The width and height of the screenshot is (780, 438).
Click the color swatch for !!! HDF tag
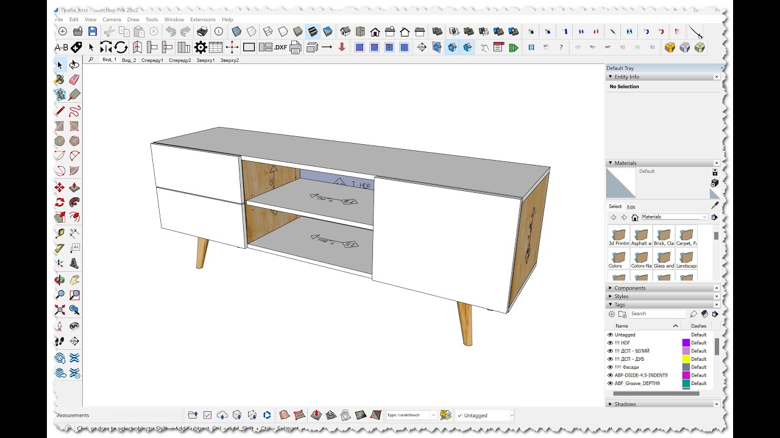[686, 343]
